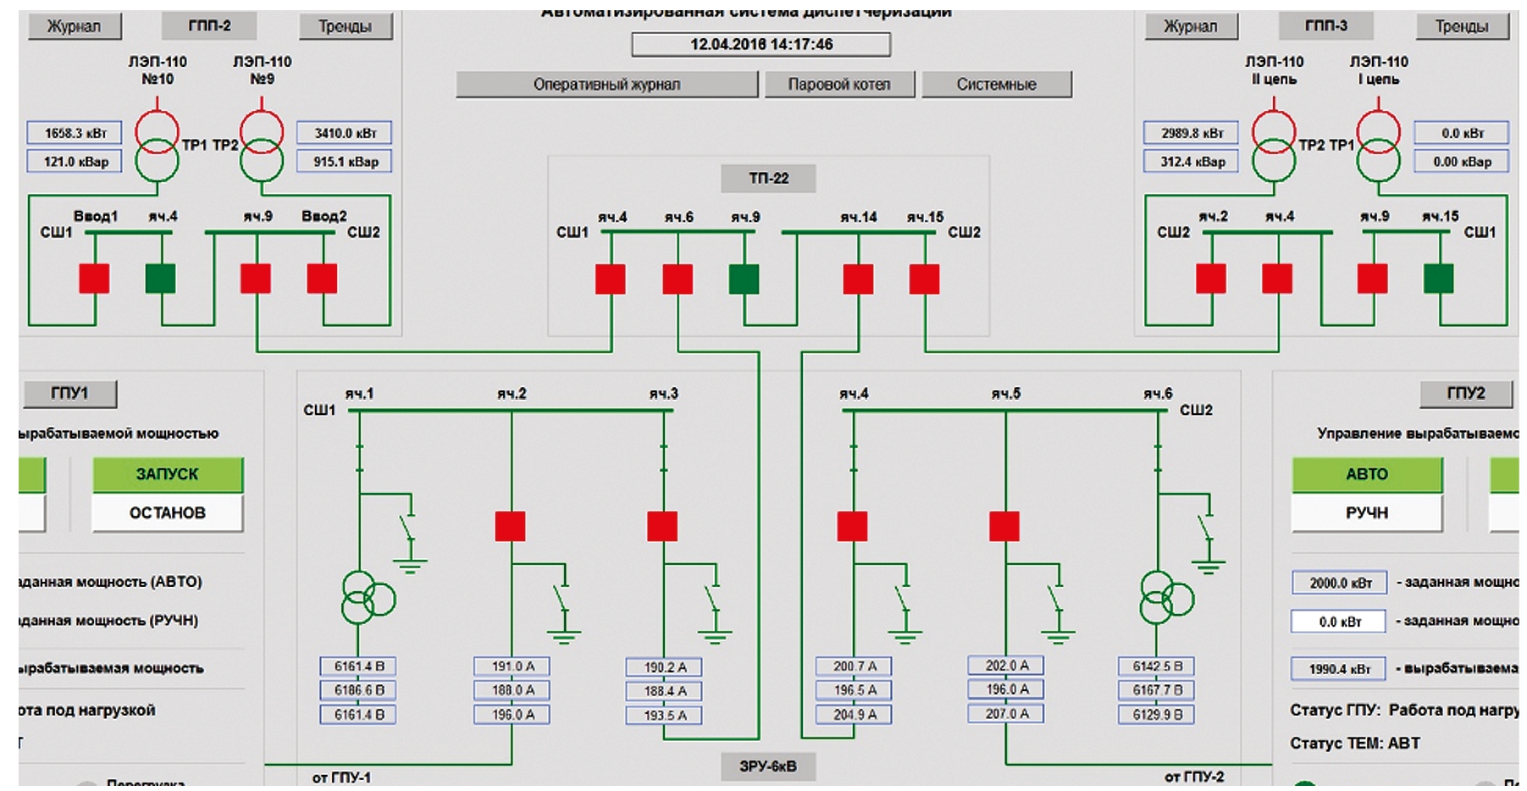Switch ГПУ2 to АВТО mode
This screenshot has height=791, width=1527.
(1366, 474)
